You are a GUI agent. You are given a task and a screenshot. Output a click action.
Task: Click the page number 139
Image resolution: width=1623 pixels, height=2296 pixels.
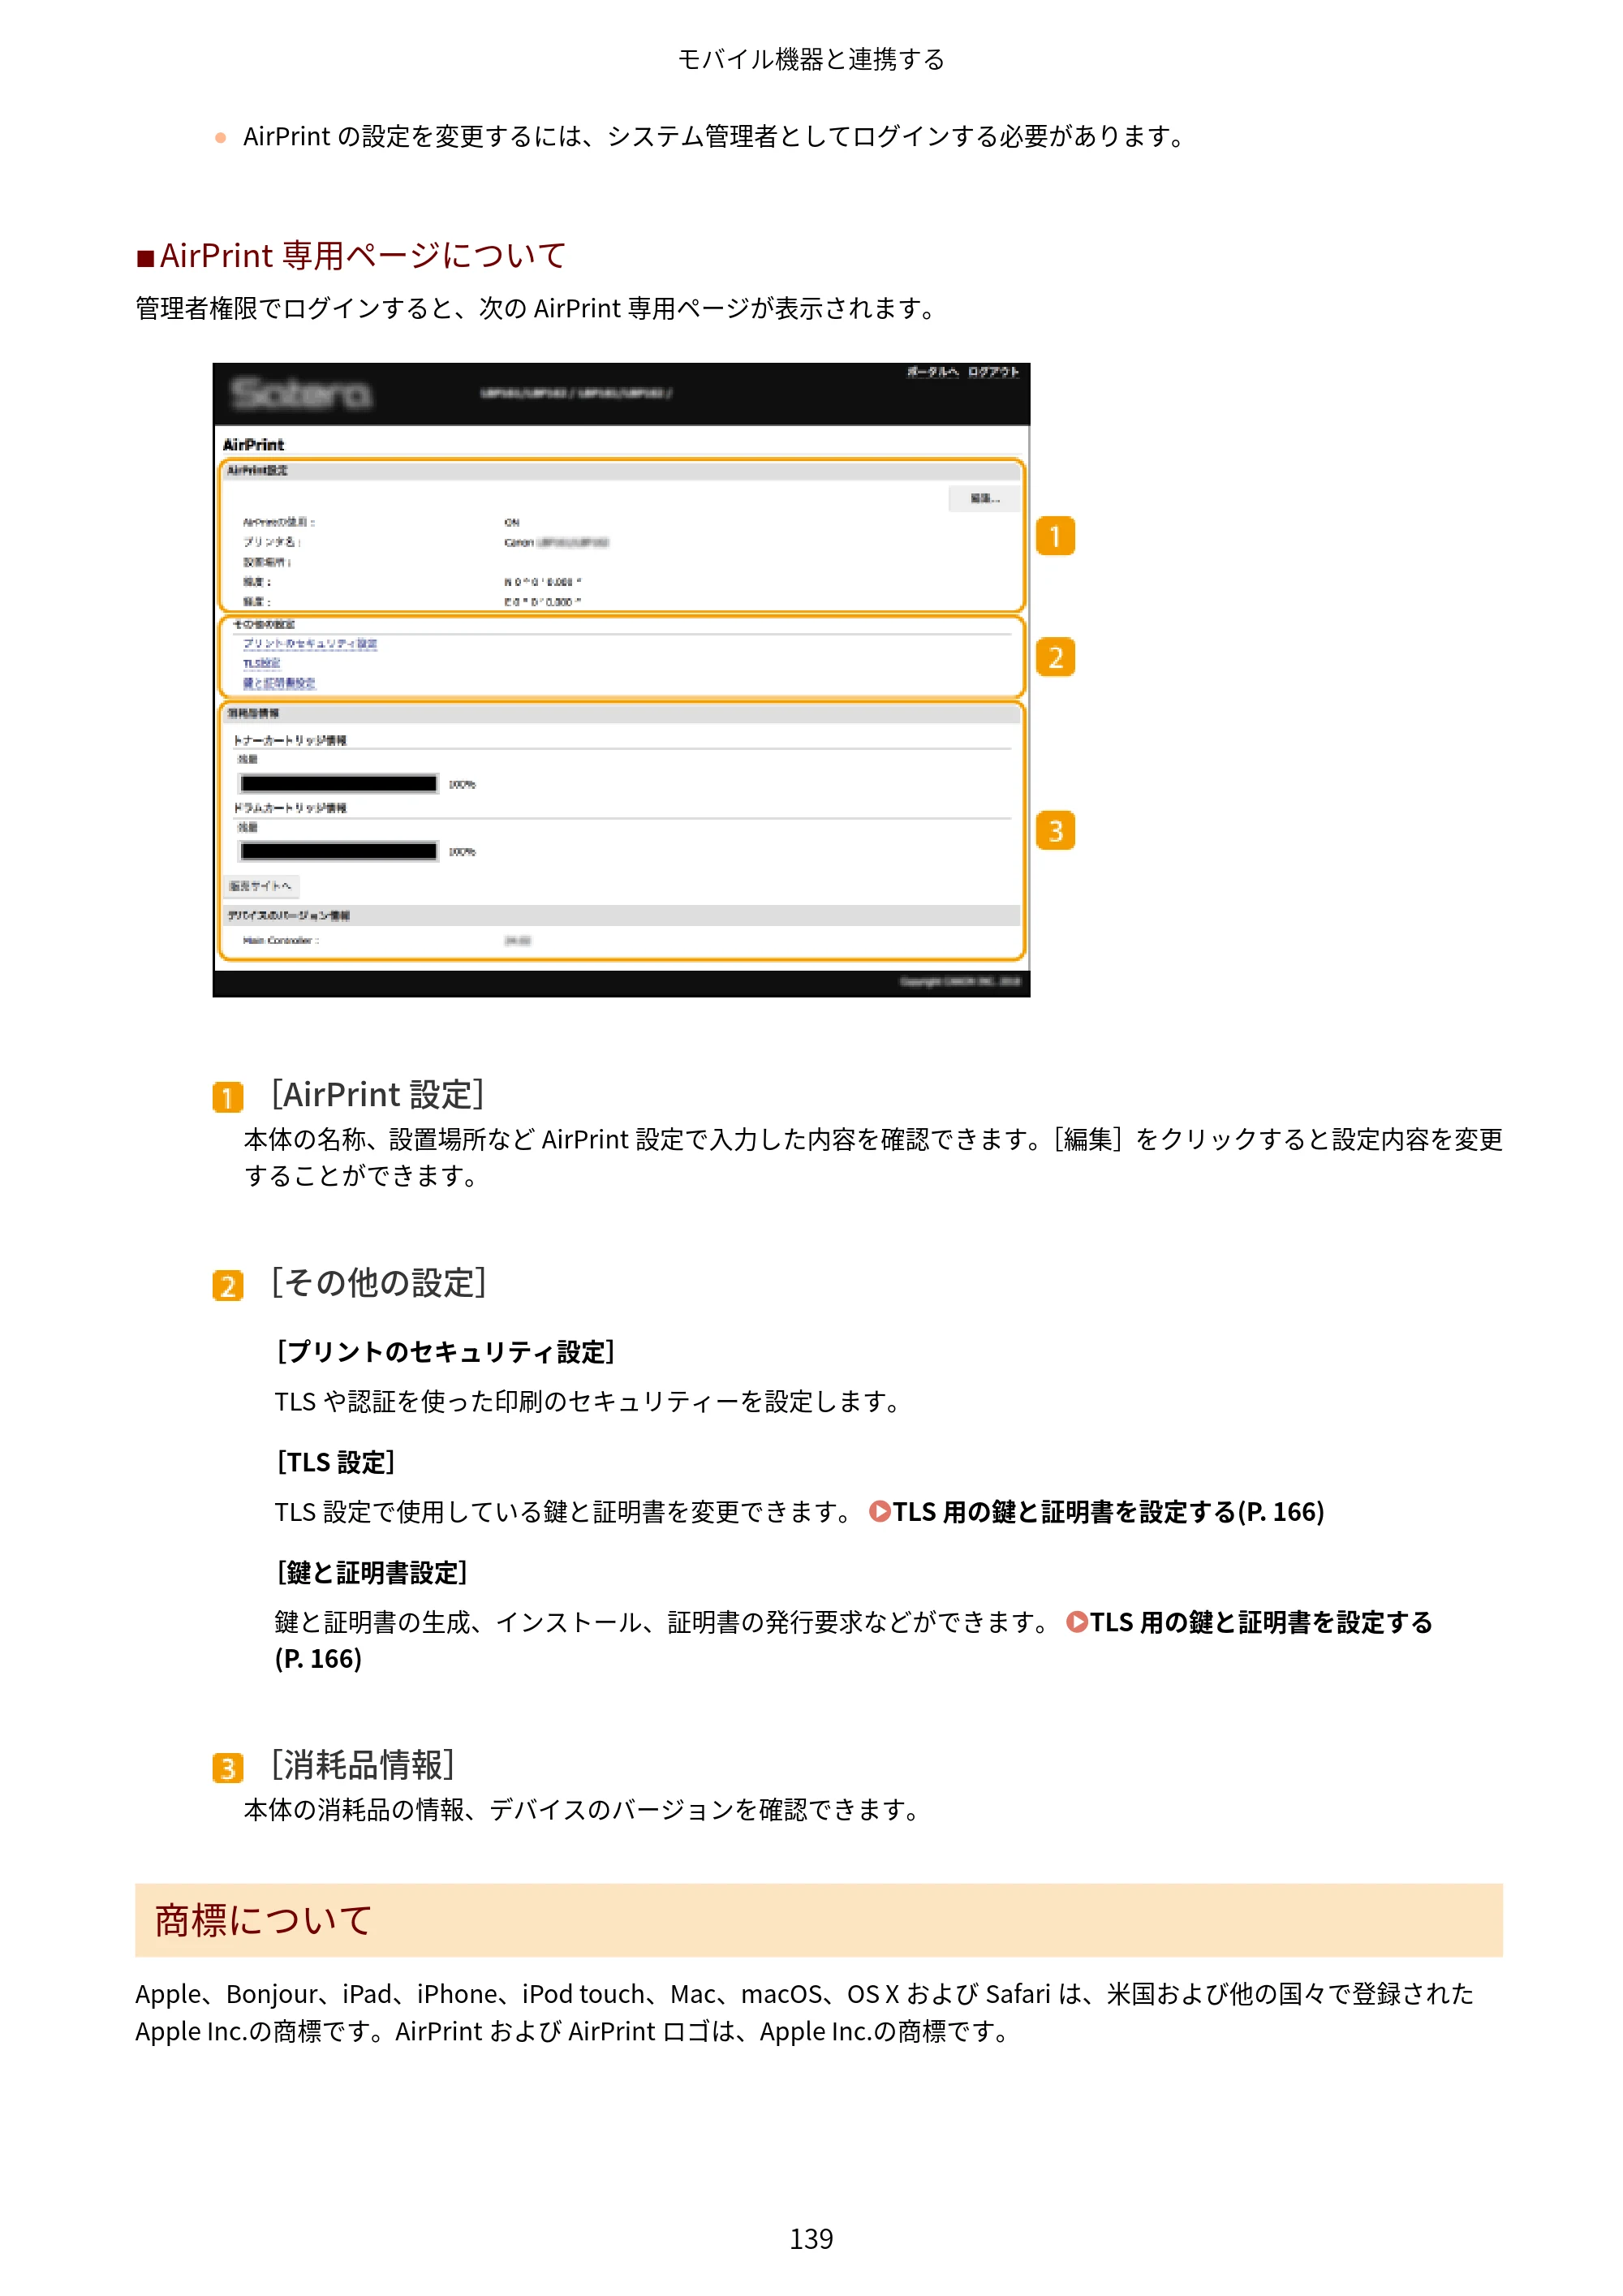point(811,2238)
